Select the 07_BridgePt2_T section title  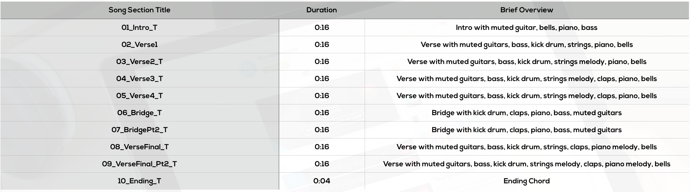click(x=139, y=130)
